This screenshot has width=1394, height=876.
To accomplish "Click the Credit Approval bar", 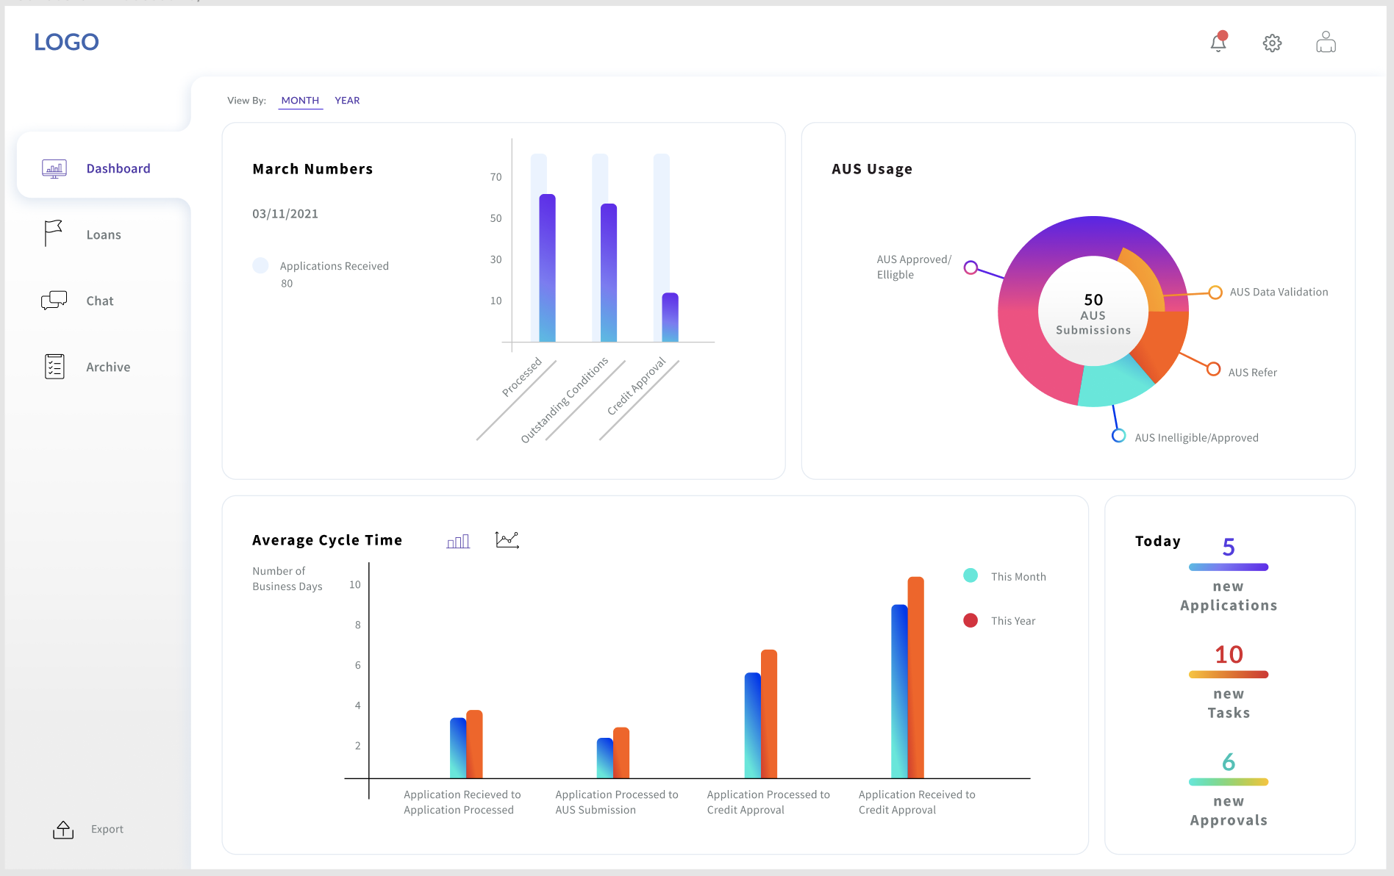I will pyautogui.click(x=670, y=317).
